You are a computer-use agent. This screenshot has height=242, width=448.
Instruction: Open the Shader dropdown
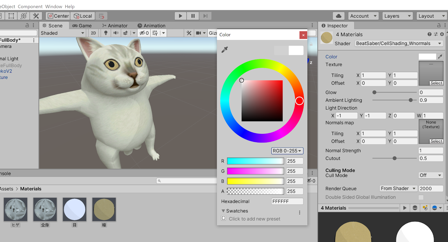pos(399,43)
